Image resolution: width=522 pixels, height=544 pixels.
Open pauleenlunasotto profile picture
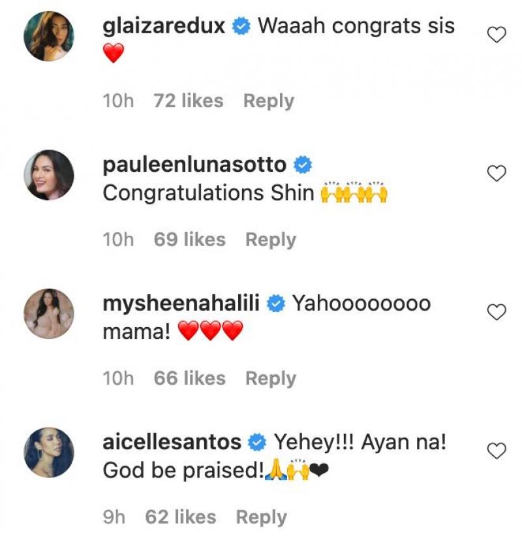[x=49, y=174]
